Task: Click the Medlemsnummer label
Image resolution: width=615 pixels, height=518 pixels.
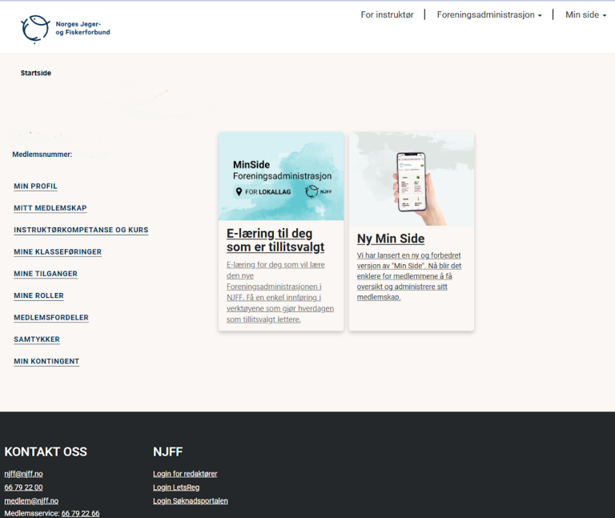Action: (x=42, y=155)
